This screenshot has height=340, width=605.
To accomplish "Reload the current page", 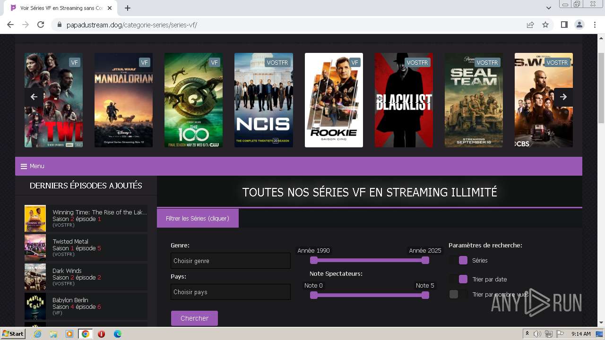I will [41, 25].
